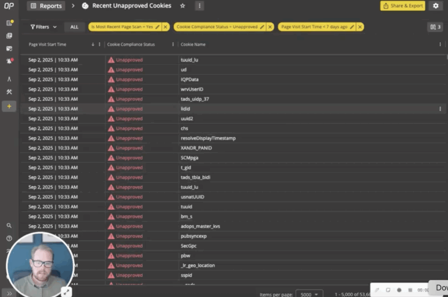Open the report options kebab menu next to title
Viewport: 448px width, 297px height.
199,6
